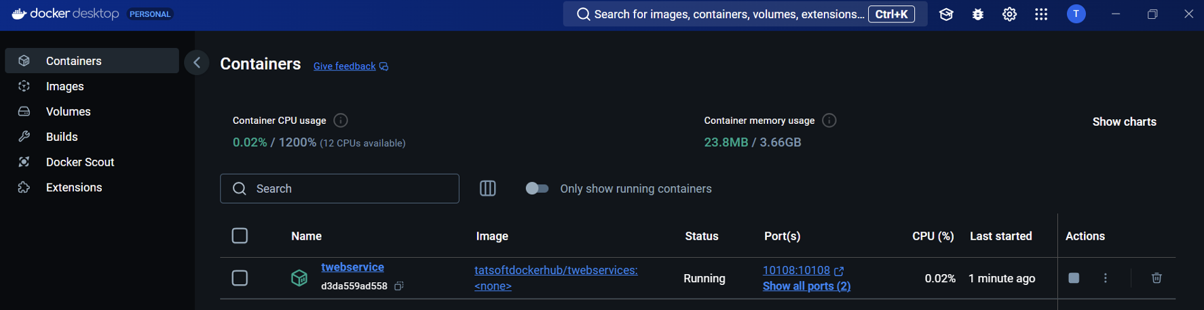
Task: Go to Docker Scout in sidebar
Action: coord(92,162)
